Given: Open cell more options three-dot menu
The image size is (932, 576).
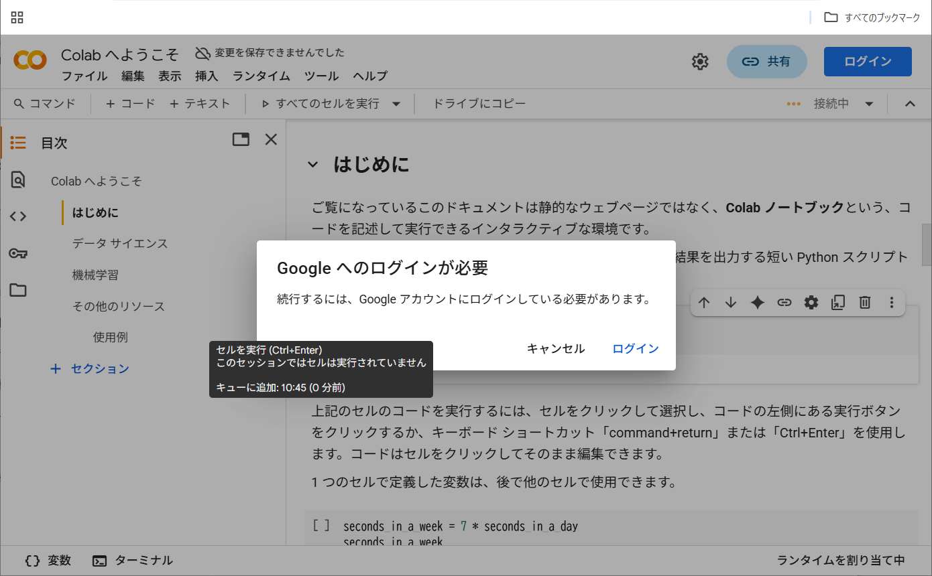Looking at the screenshot, I should (892, 303).
